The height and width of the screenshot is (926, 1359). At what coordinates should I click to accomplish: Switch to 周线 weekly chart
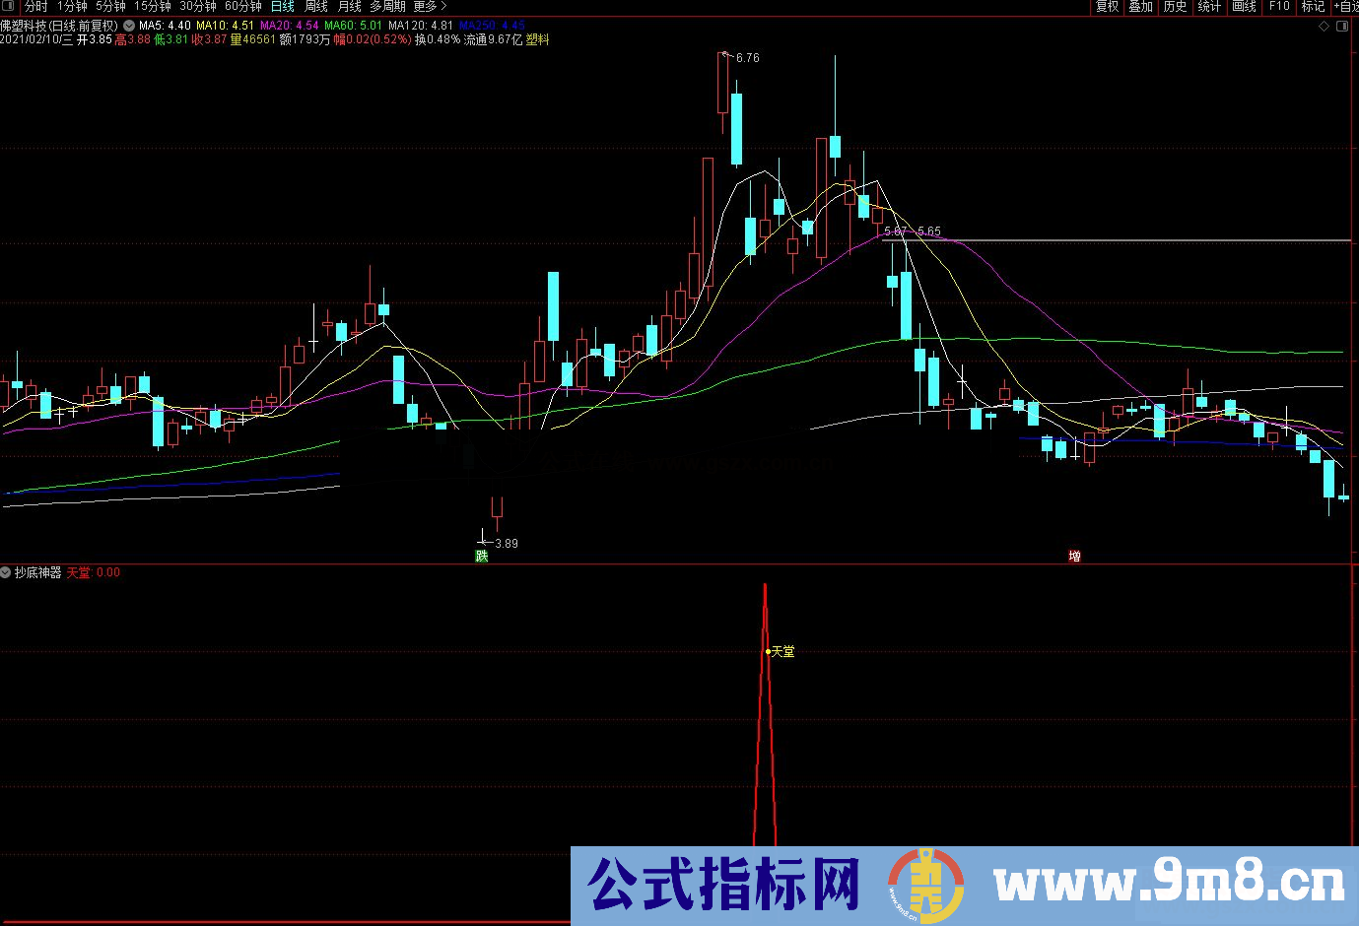pyautogui.click(x=316, y=6)
